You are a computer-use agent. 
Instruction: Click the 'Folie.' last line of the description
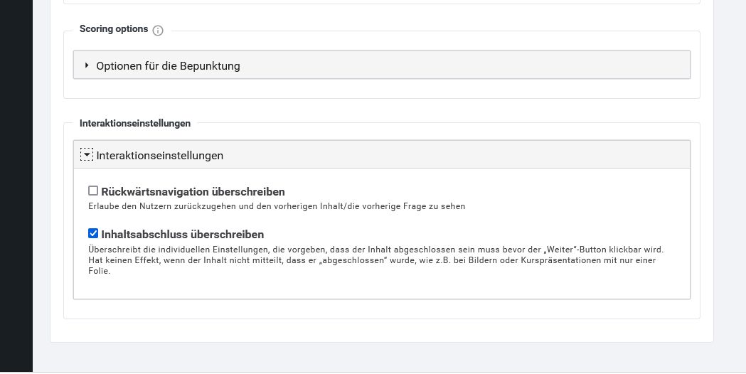[99, 271]
